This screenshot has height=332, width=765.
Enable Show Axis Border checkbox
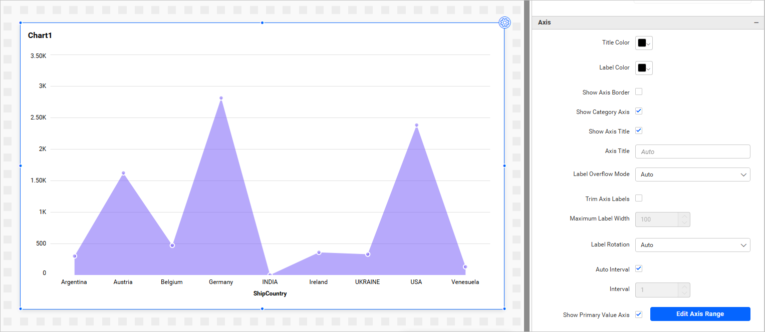(639, 92)
